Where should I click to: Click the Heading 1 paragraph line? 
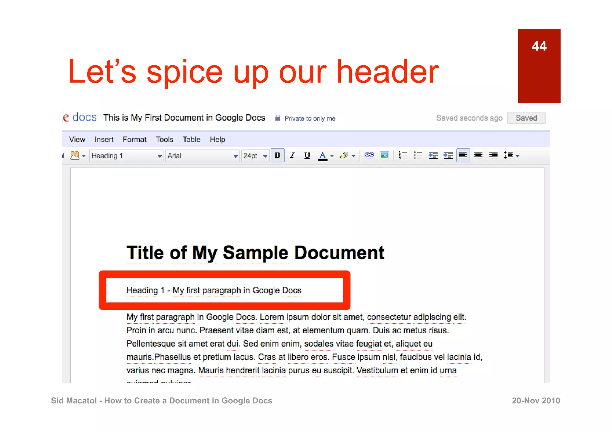coord(214,290)
